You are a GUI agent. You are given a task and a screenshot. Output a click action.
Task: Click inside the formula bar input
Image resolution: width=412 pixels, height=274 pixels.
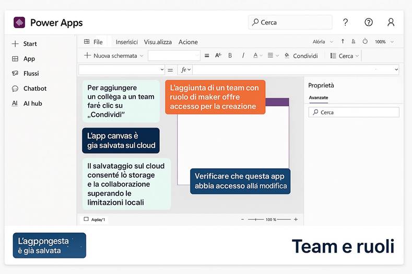[x=293, y=70]
